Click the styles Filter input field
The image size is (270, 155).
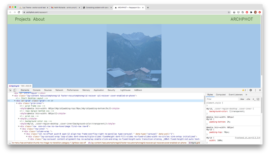point(222,99)
